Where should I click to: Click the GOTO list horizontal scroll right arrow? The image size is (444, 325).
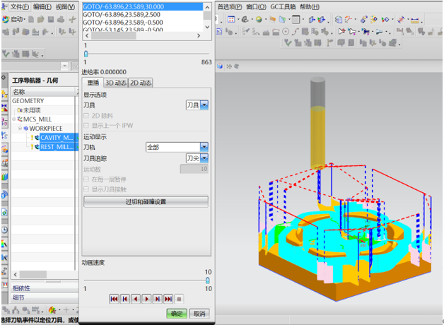click(199, 35)
